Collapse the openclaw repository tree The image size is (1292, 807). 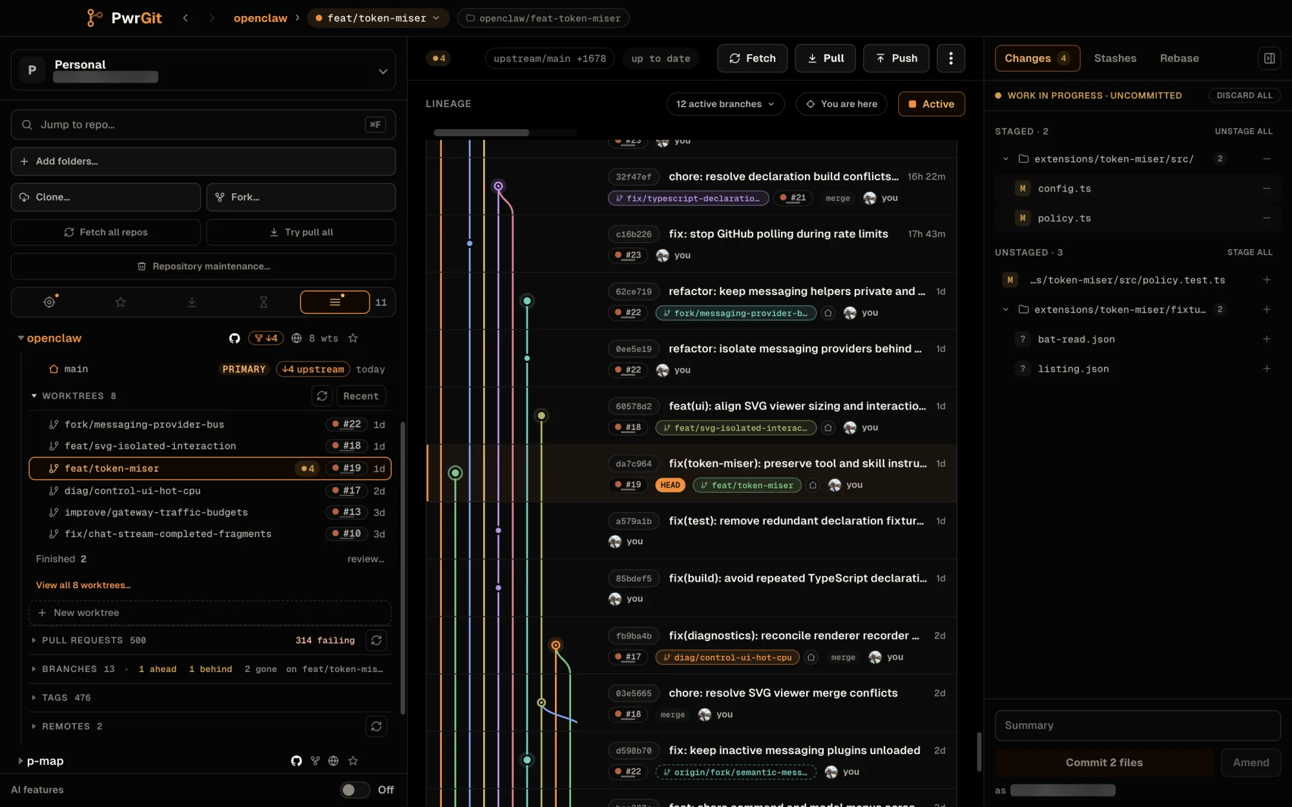[x=21, y=338]
